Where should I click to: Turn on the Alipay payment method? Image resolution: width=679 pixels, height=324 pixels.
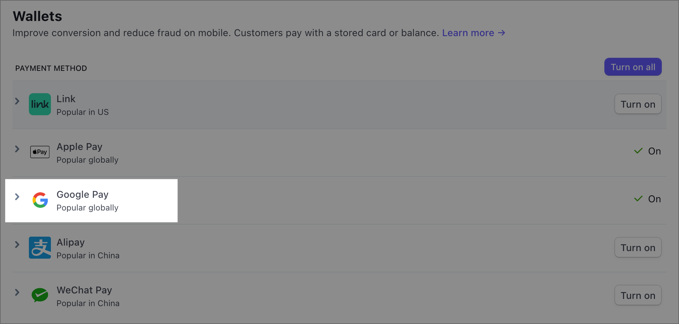pos(638,248)
